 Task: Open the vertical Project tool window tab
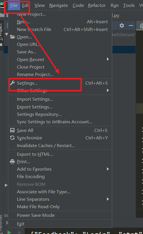[x=1, y=32]
